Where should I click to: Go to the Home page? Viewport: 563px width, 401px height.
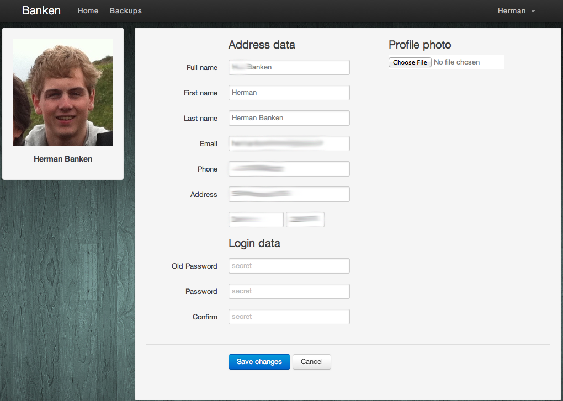click(88, 11)
